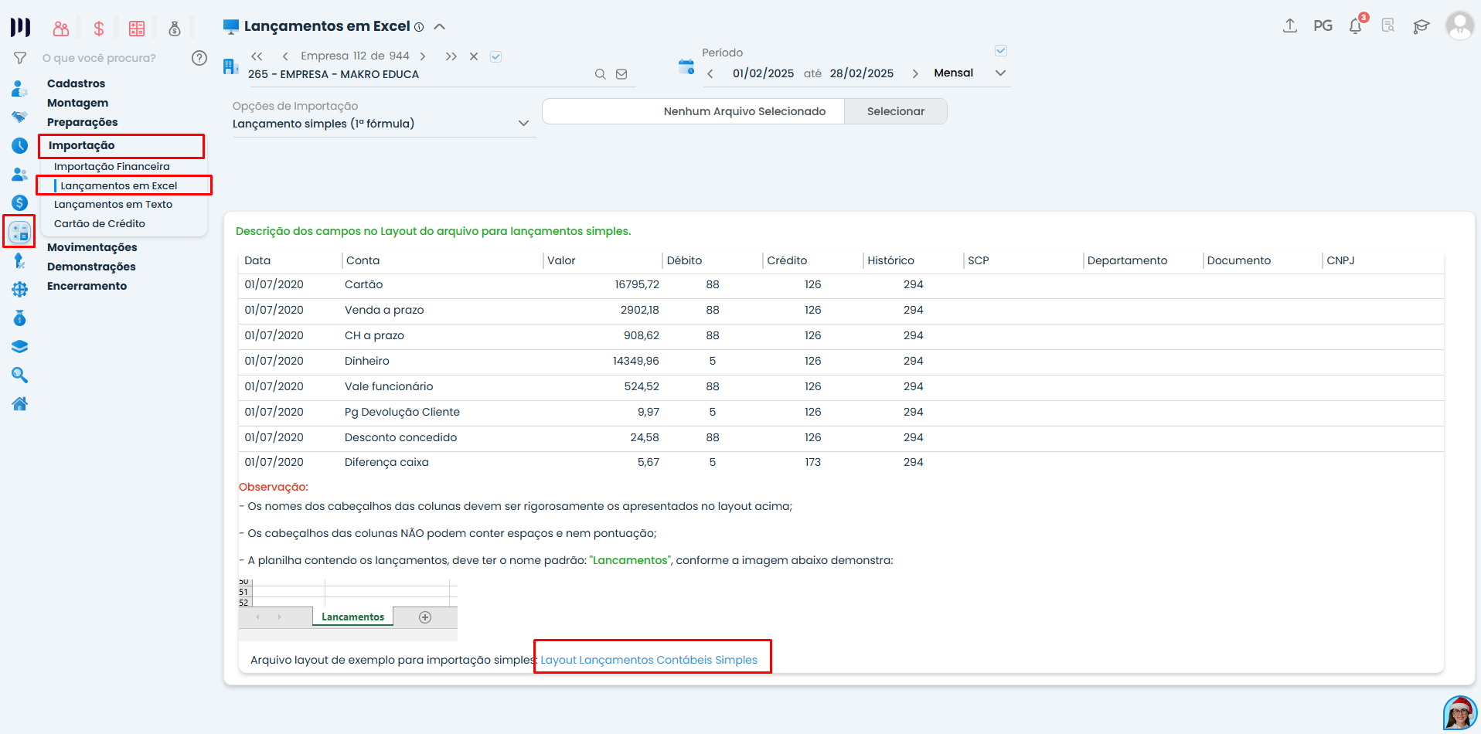Open the calculator importação module icon
The width and height of the screenshot is (1481, 734).
pyautogui.click(x=19, y=231)
